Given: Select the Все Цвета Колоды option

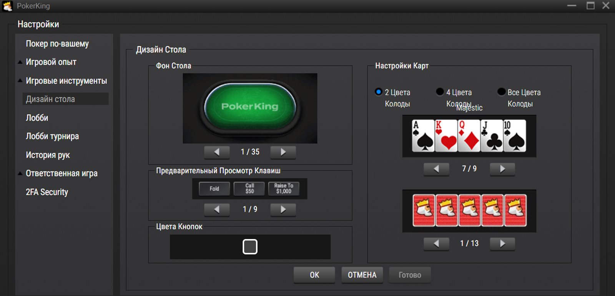Looking at the screenshot, I should (501, 92).
